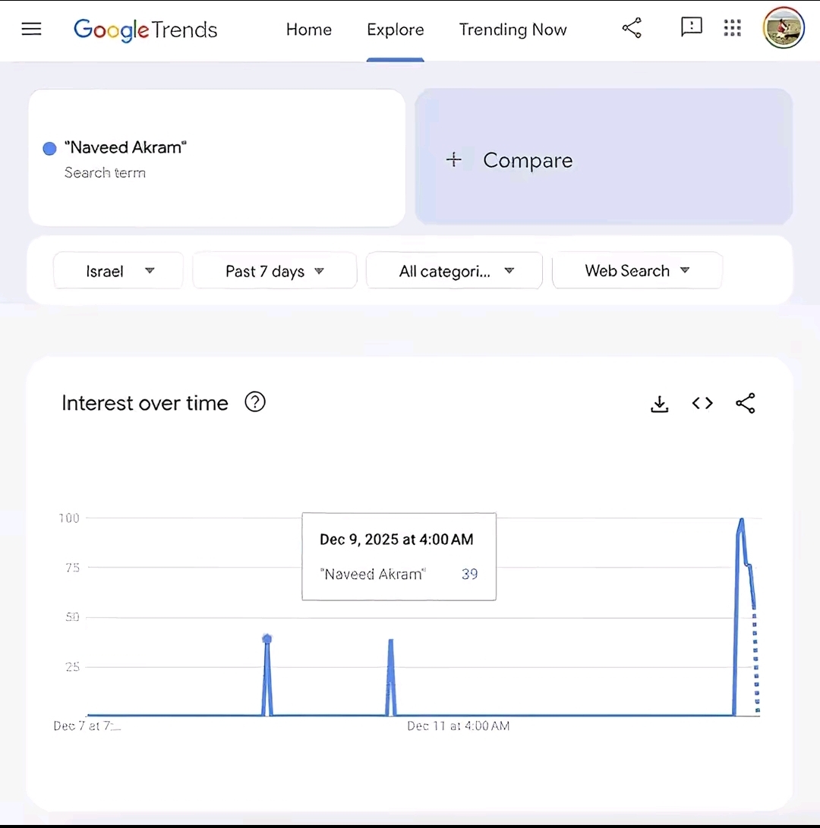Open the All categories dropdown

pos(453,270)
